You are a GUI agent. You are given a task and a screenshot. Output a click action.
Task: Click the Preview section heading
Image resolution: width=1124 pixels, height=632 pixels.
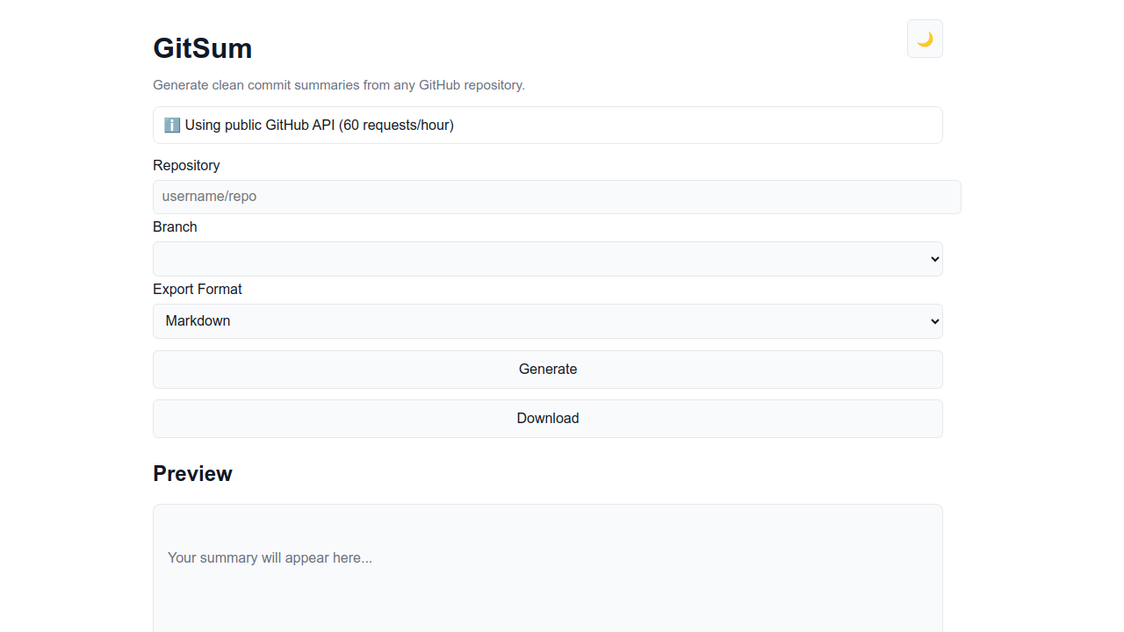(192, 474)
